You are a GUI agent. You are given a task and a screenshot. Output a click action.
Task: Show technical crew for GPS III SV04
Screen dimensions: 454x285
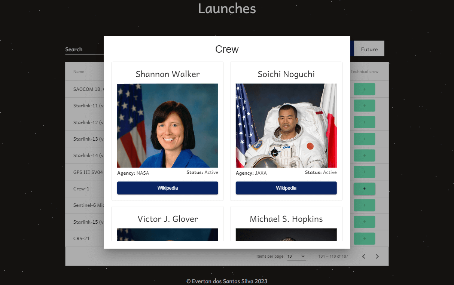click(364, 172)
